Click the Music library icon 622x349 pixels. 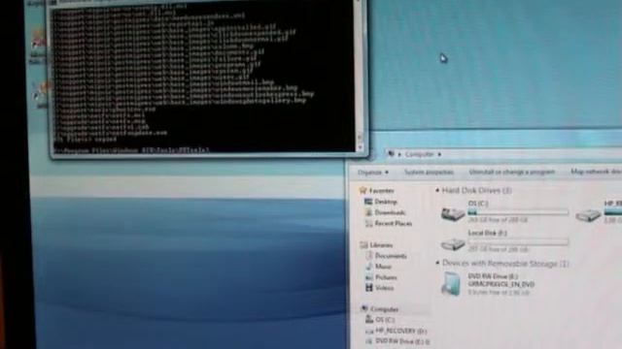coord(369,267)
